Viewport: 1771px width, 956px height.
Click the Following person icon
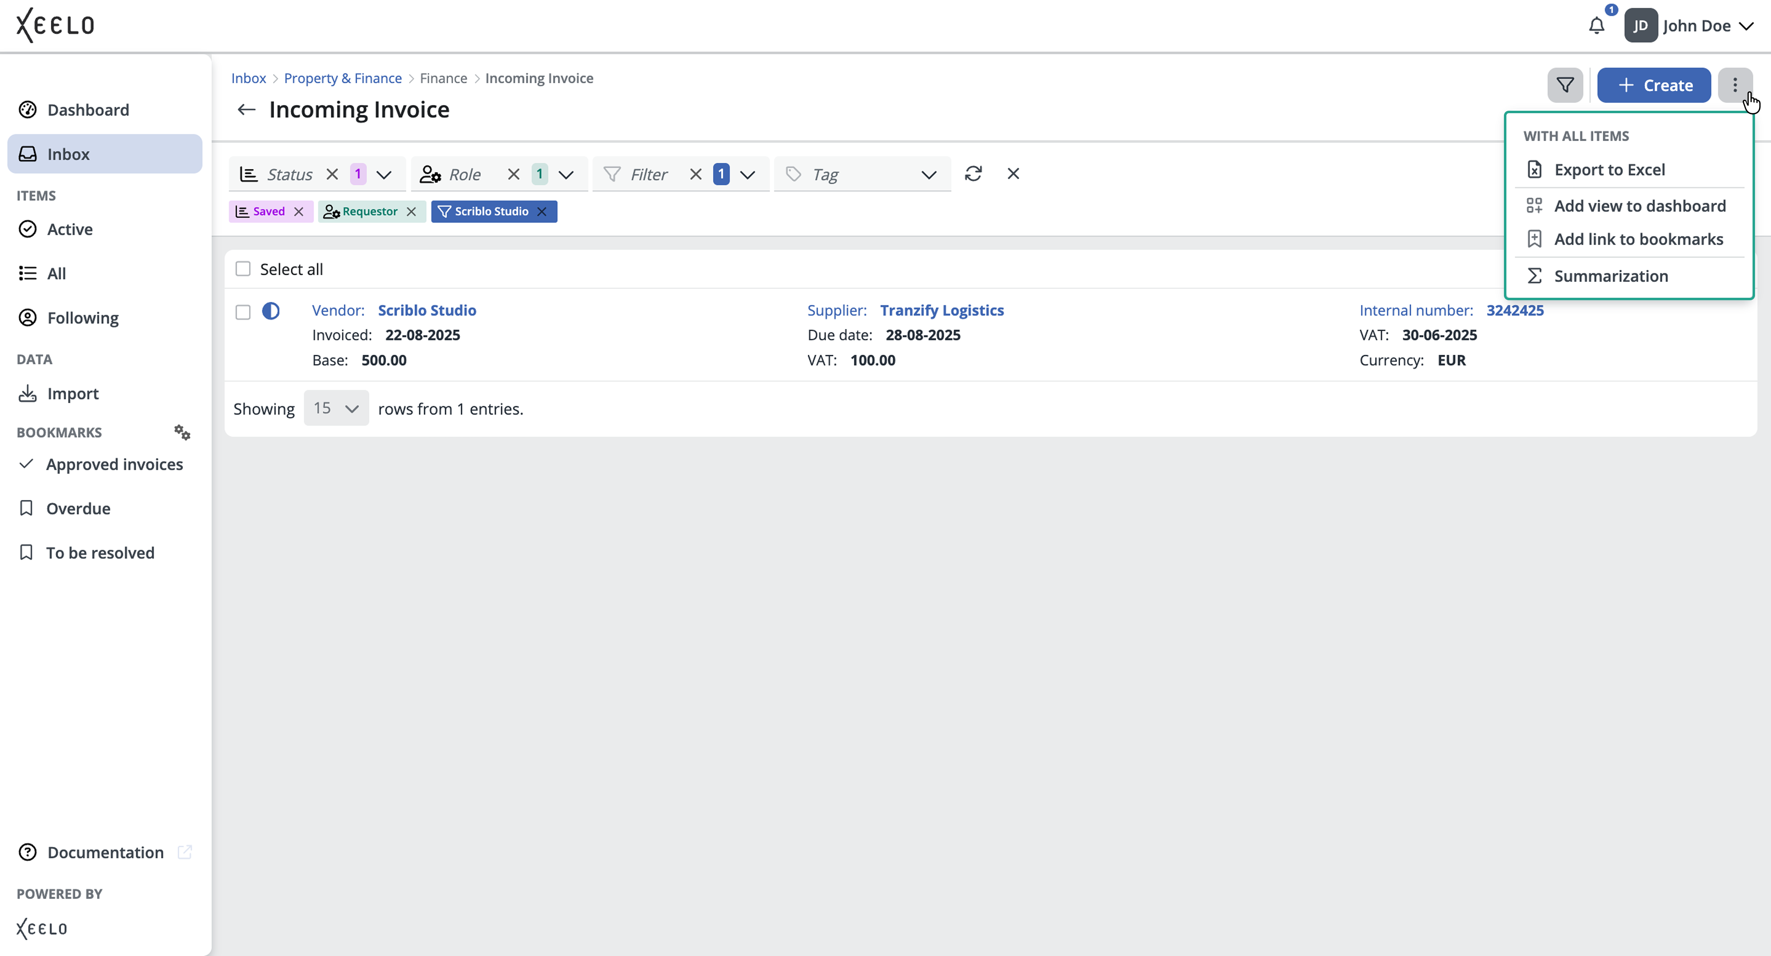(x=27, y=317)
